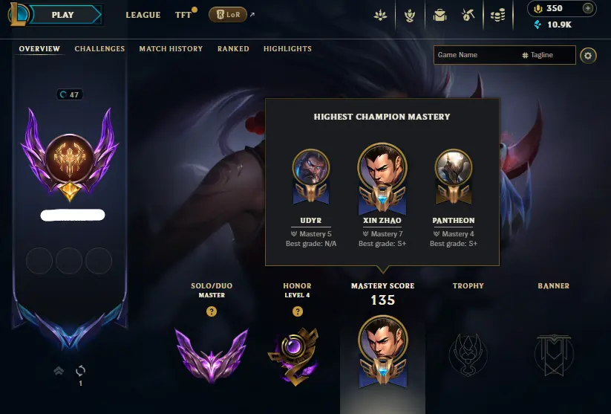Launch LoR via its button
The image size is (611, 414).
[228, 15]
